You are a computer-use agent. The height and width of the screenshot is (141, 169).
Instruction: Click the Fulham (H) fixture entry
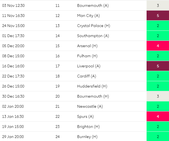tap(87, 56)
